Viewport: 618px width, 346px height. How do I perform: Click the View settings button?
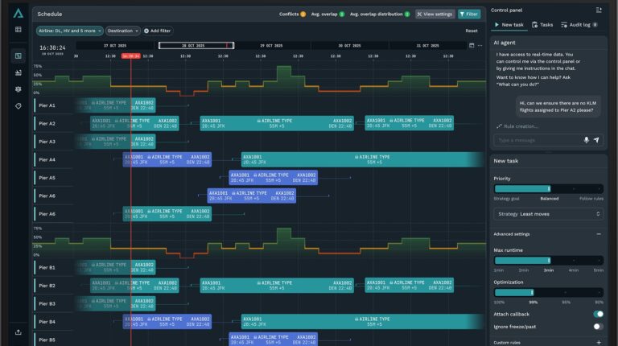[435, 14]
